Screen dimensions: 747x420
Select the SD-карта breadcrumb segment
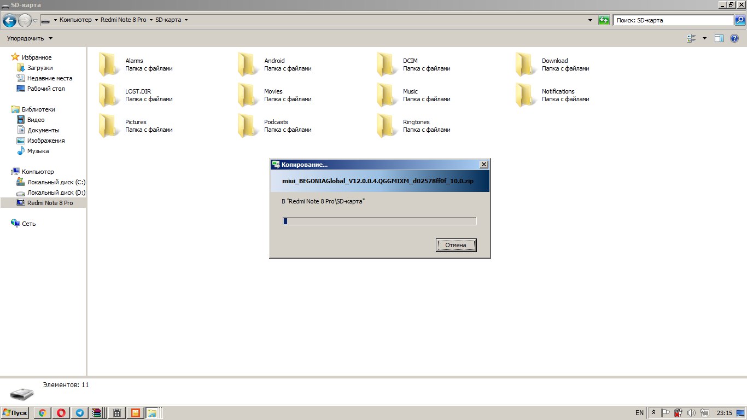(168, 20)
